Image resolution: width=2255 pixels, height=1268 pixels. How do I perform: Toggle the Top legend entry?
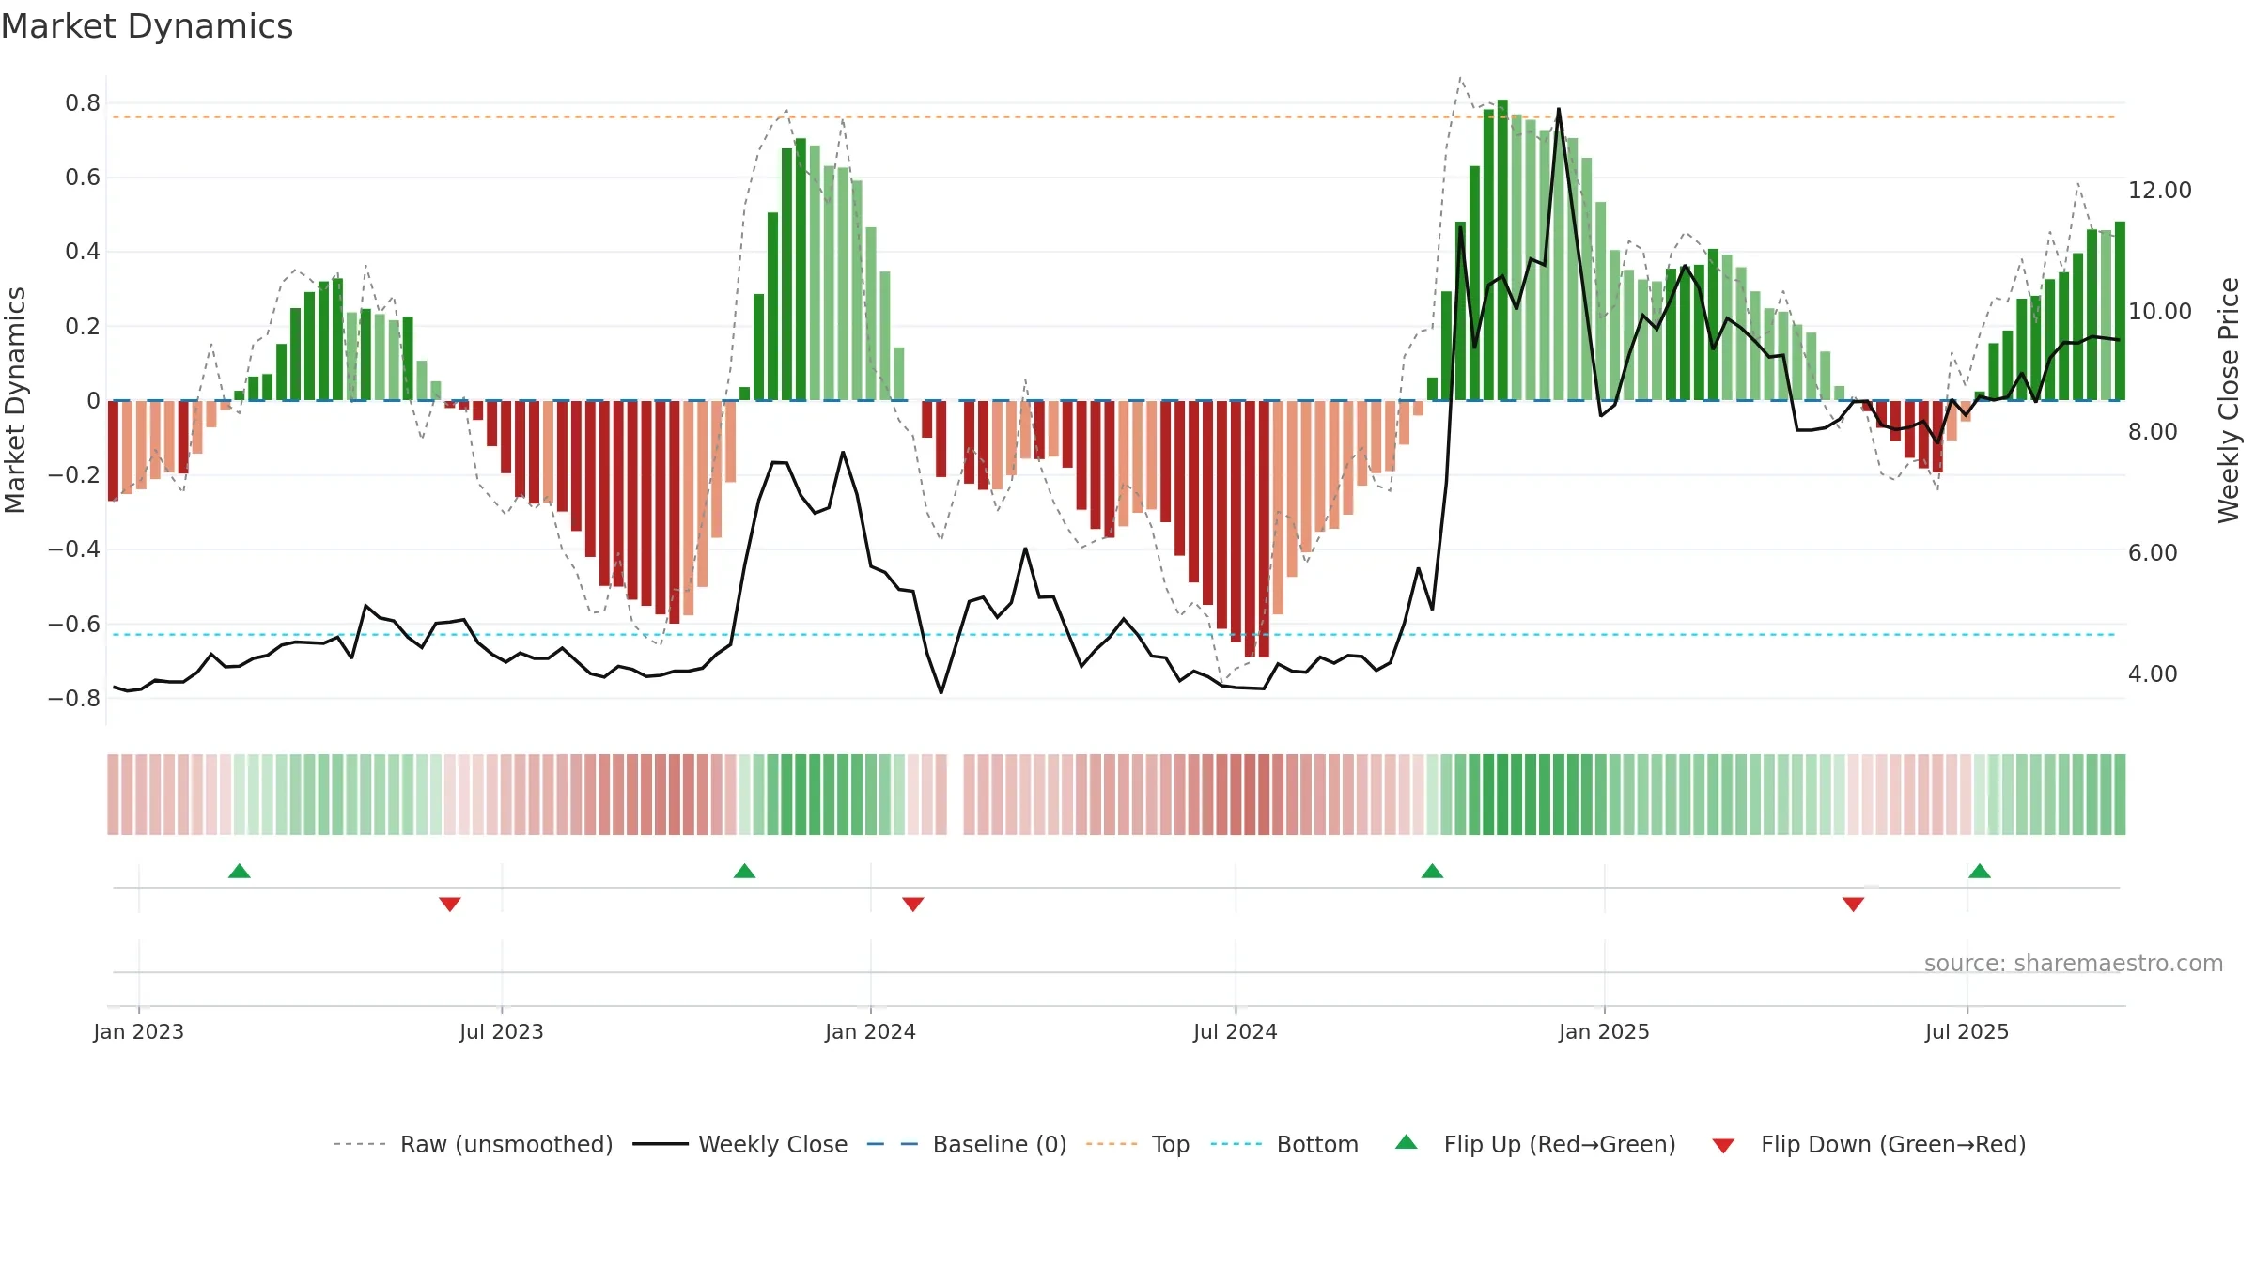[1138, 1144]
